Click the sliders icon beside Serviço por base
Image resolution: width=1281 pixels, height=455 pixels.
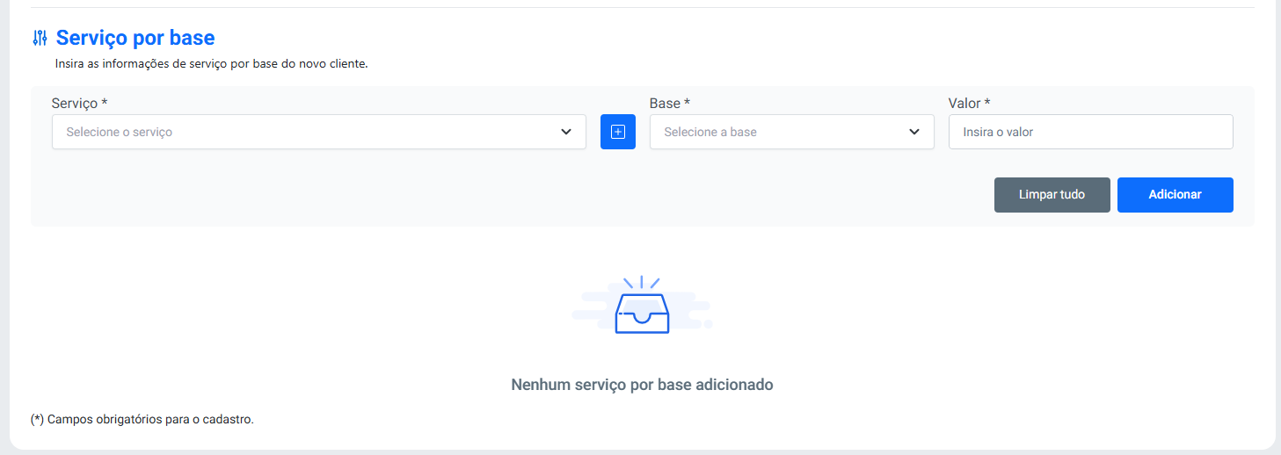(40, 38)
